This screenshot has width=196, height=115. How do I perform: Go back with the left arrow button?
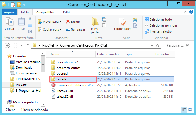(x=7, y=45)
